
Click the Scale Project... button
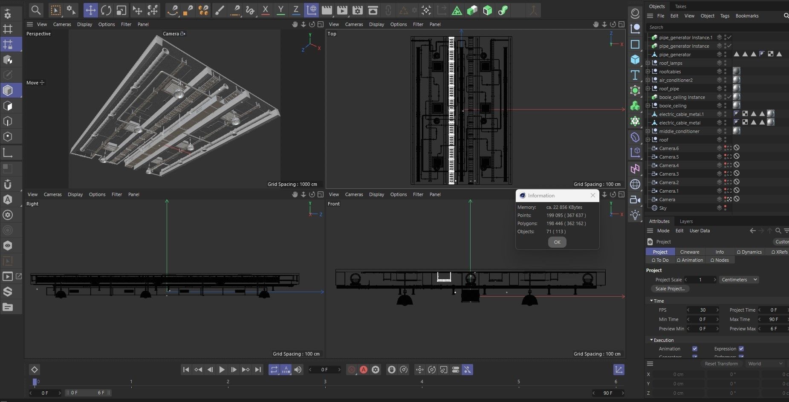(x=670, y=289)
